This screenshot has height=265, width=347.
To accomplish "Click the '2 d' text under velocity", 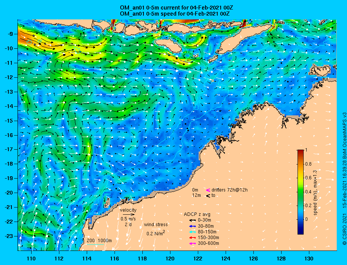I will (128, 224).
